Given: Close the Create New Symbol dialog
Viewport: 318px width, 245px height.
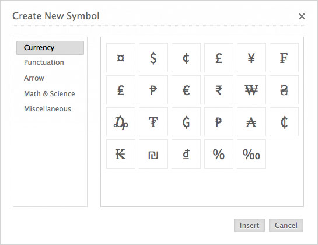Looking at the screenshot, I should (302, 16).
